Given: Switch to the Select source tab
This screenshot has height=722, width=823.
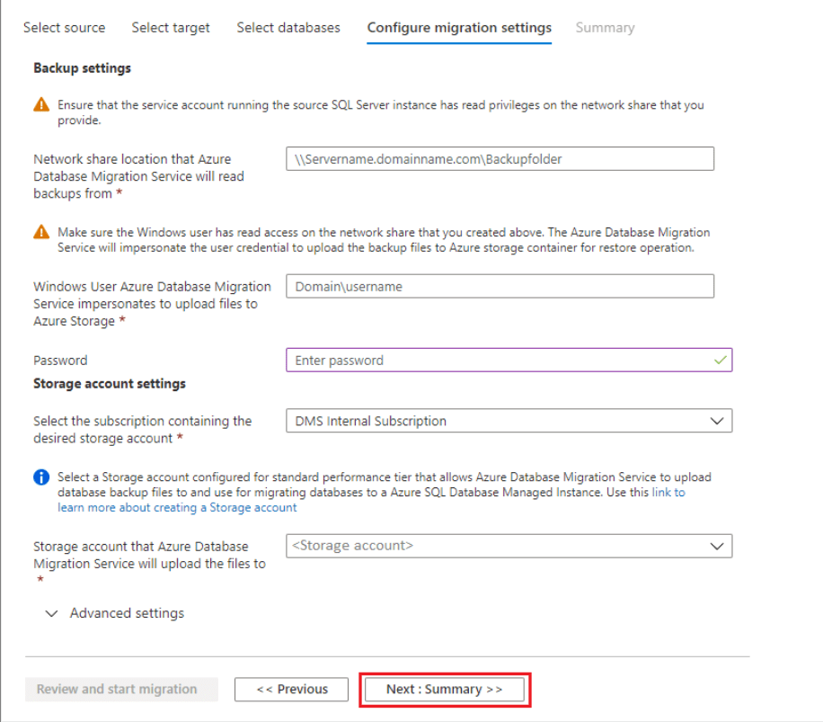Looking at the screenshot, I should 64,28.
